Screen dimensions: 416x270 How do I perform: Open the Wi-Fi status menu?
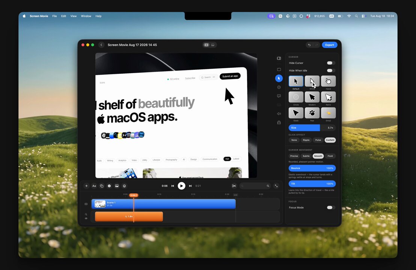point(349,16)
